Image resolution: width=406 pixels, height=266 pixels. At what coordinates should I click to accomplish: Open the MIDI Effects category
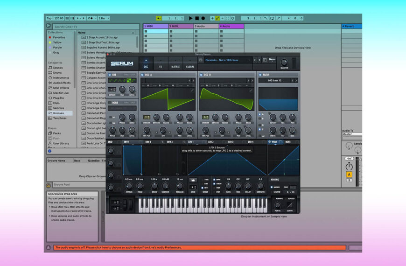61,88
